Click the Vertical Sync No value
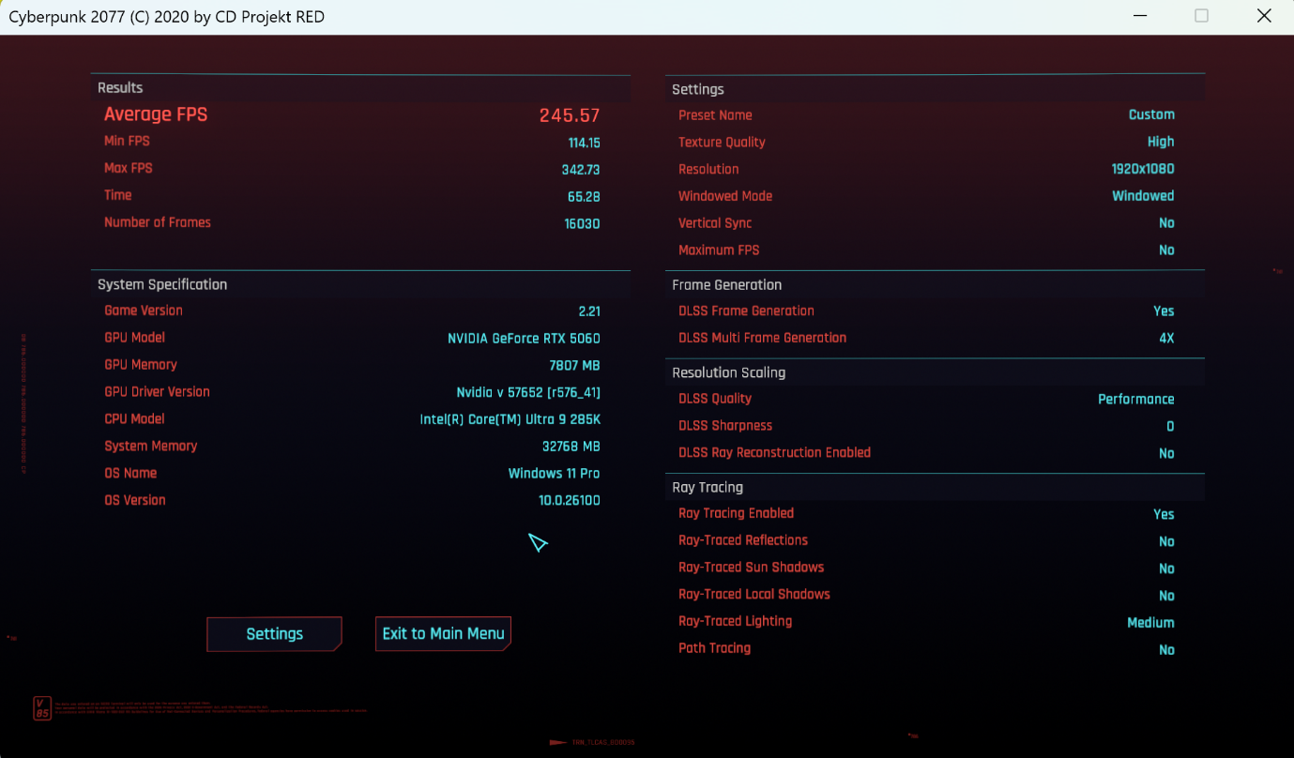 [1166, 223]
